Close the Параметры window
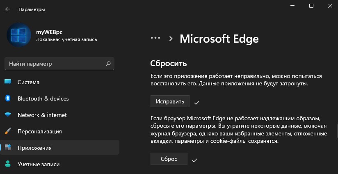This screenshot has height=174, width=338. tap(330, 6)
